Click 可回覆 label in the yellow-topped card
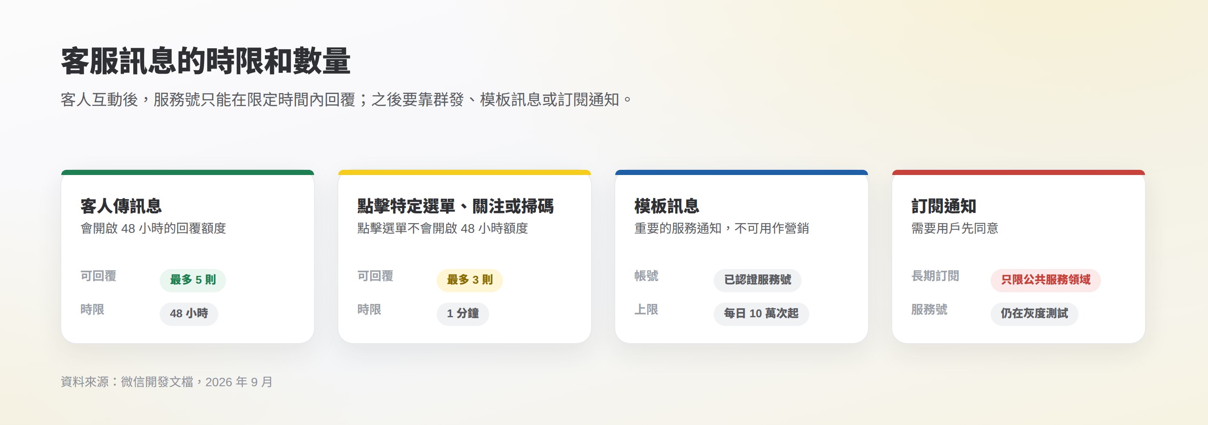This screenshot has height=425, width=1208. (375, 276)
